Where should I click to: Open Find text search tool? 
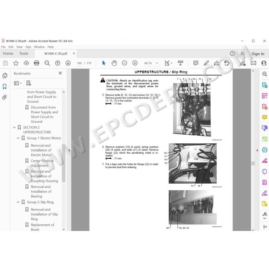coord(47,63)
